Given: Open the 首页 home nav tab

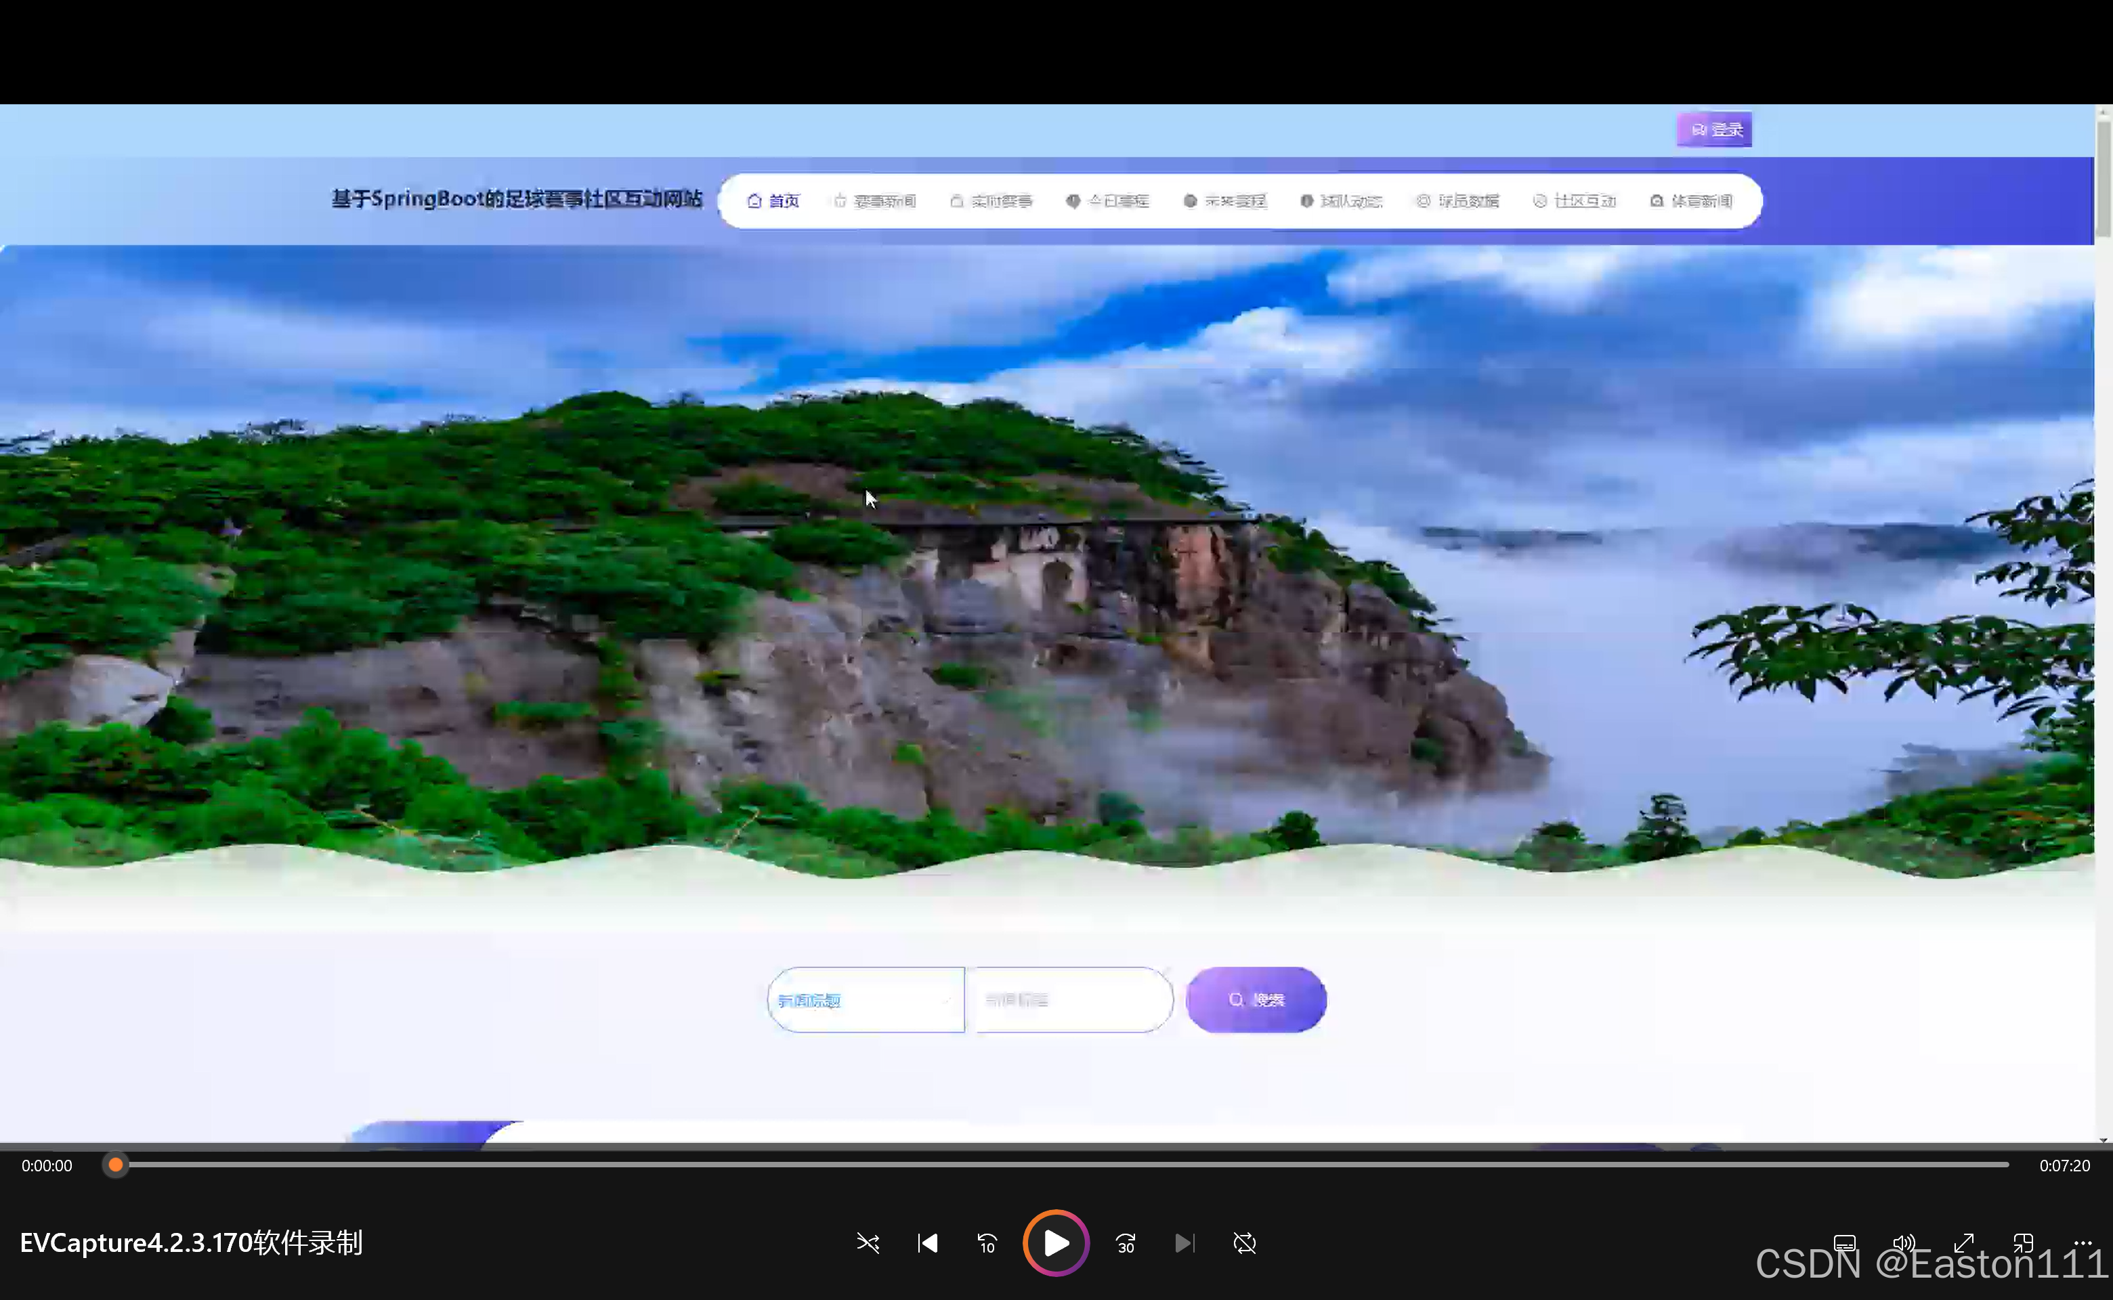Looking at the screenshot, I should point(773,201).
